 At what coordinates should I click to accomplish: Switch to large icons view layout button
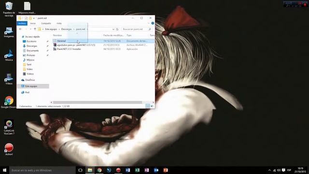click(152, 106)
